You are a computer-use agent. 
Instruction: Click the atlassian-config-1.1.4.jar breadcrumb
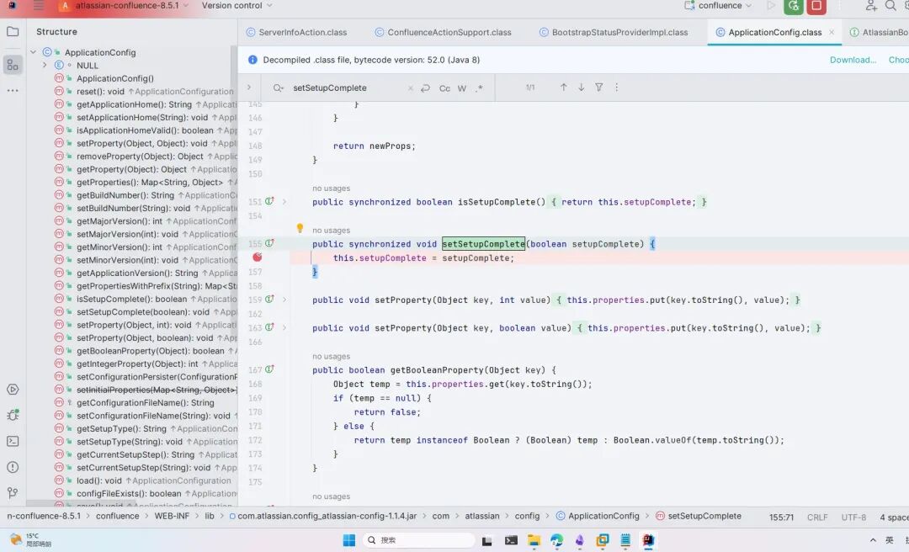[322, 516]
